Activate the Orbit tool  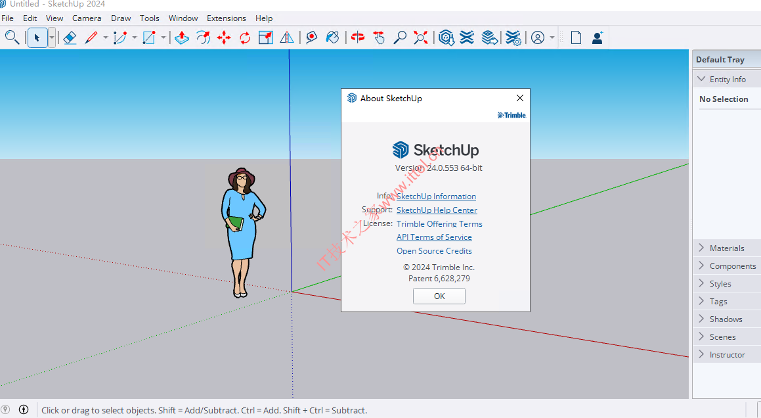point(358,37)
